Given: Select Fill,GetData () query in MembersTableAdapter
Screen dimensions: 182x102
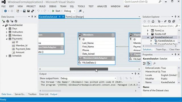Looking at the screenshot, I should click(x=89, y=63).
